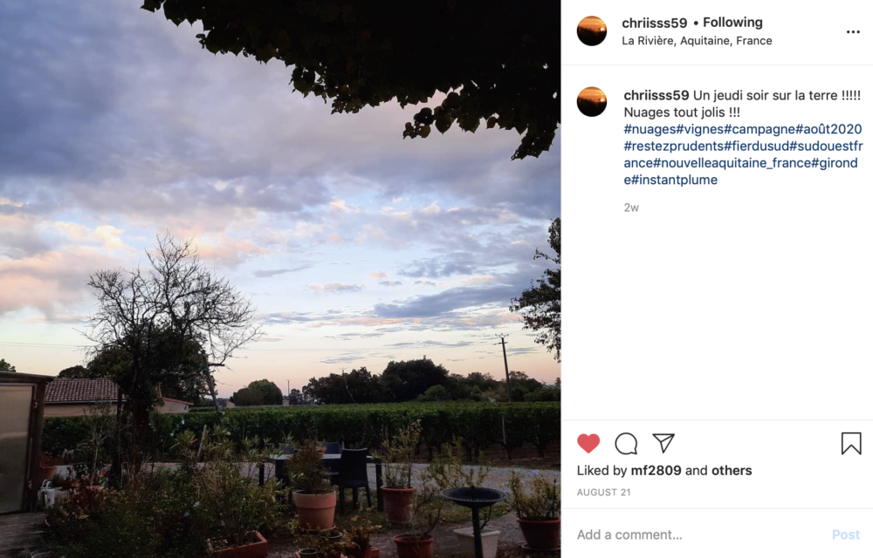Open chriisss59 username in the caption

[656, 95]
